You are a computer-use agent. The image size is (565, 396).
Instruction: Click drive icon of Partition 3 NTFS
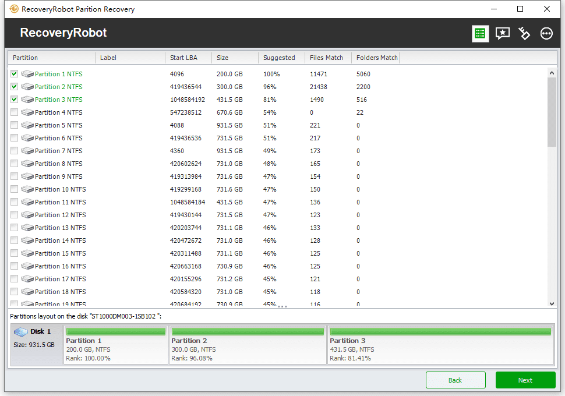click(27, 100)
